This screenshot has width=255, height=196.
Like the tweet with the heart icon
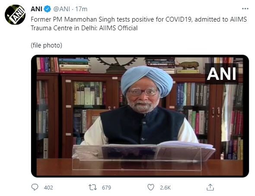151,187
